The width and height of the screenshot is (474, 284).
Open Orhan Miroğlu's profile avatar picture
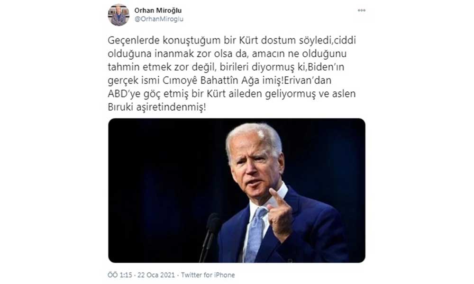(118, 15)
